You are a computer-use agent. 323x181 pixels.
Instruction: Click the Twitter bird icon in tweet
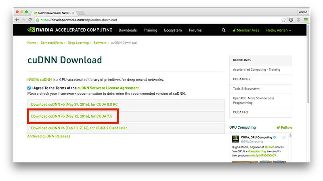(x=284, y=137)
